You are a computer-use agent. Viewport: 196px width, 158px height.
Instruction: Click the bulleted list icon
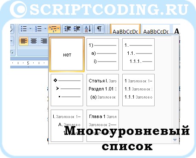[24, 29]
